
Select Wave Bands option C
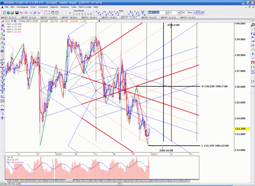pyautogui.click(x=85, y=14)
